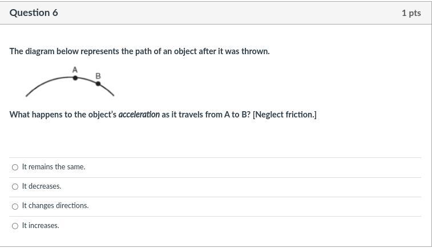Choose the 'It decreases.' radio button
The image size is (432, 248).
[x=15, y=187]
